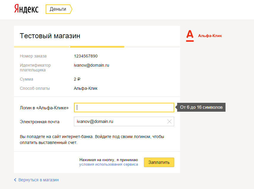Click the active second step of progress bar

point(97,47)
